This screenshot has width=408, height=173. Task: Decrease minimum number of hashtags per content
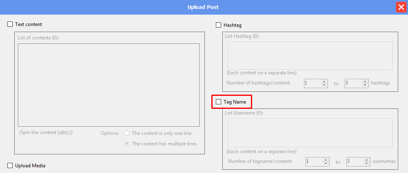324,85
